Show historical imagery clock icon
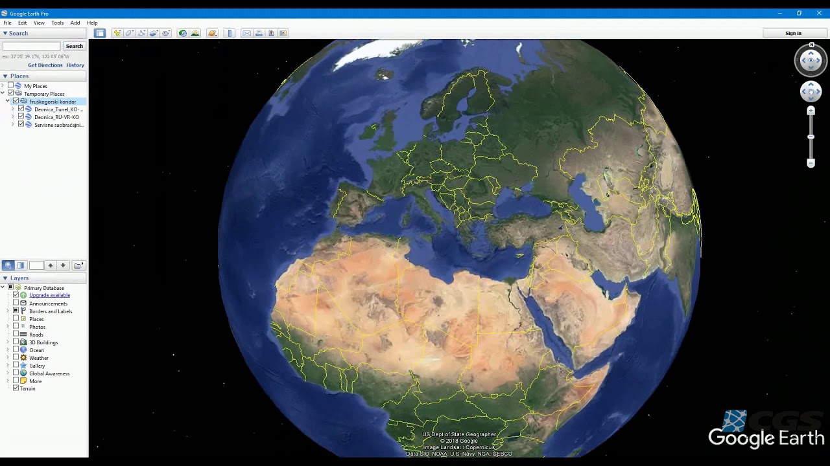 pyautogui.click(x=183, y=33)
